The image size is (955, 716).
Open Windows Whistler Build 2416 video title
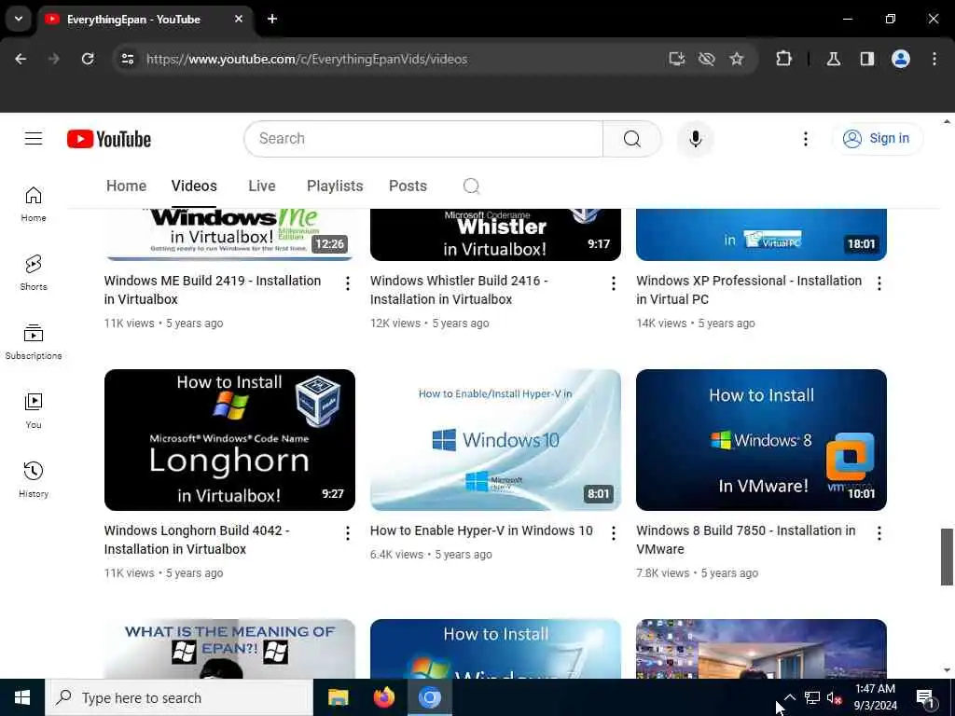[459, 290]
